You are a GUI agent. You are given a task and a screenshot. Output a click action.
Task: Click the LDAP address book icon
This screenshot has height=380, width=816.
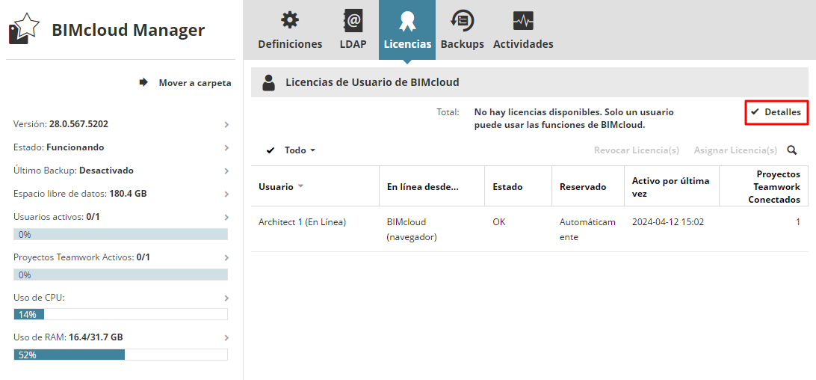(353, 21)
